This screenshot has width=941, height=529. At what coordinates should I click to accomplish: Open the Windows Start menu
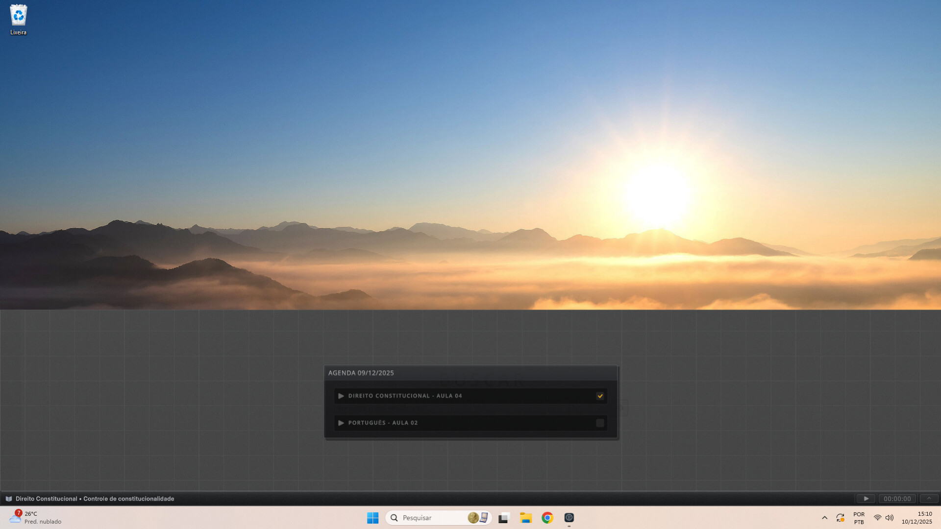point(373,518)
